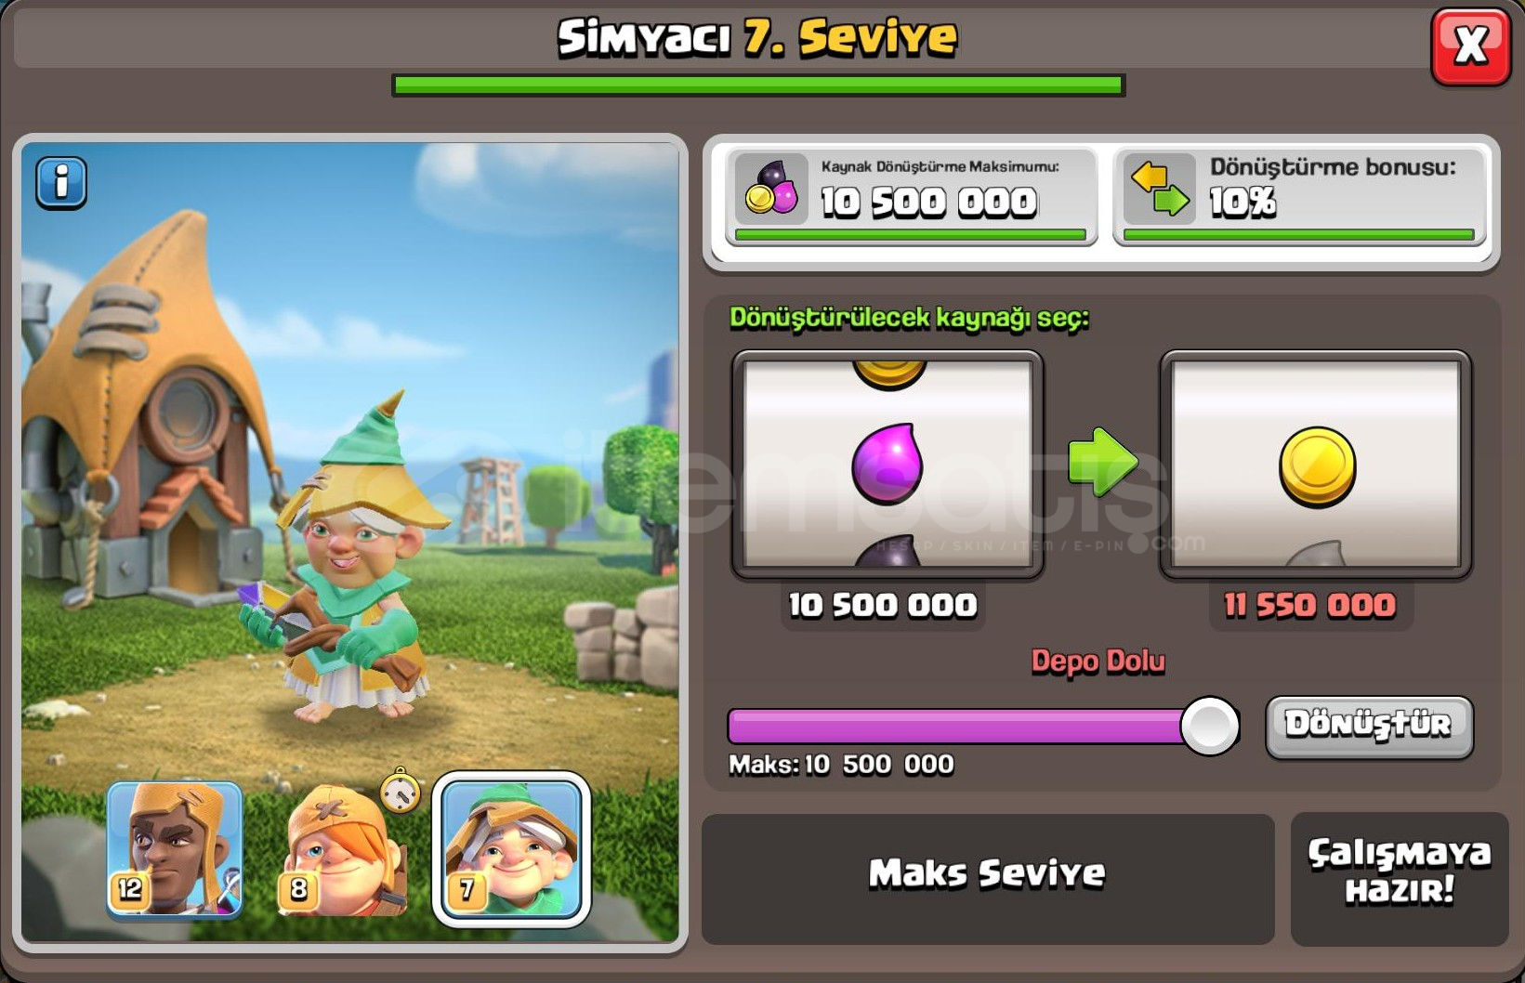Open the blue info icon
The height and width of the screenshot is (983, 1525).
point(61,182)
